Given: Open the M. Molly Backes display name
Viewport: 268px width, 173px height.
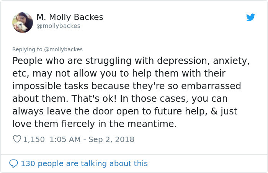Looking at the screenshot, I should (70, 17).
